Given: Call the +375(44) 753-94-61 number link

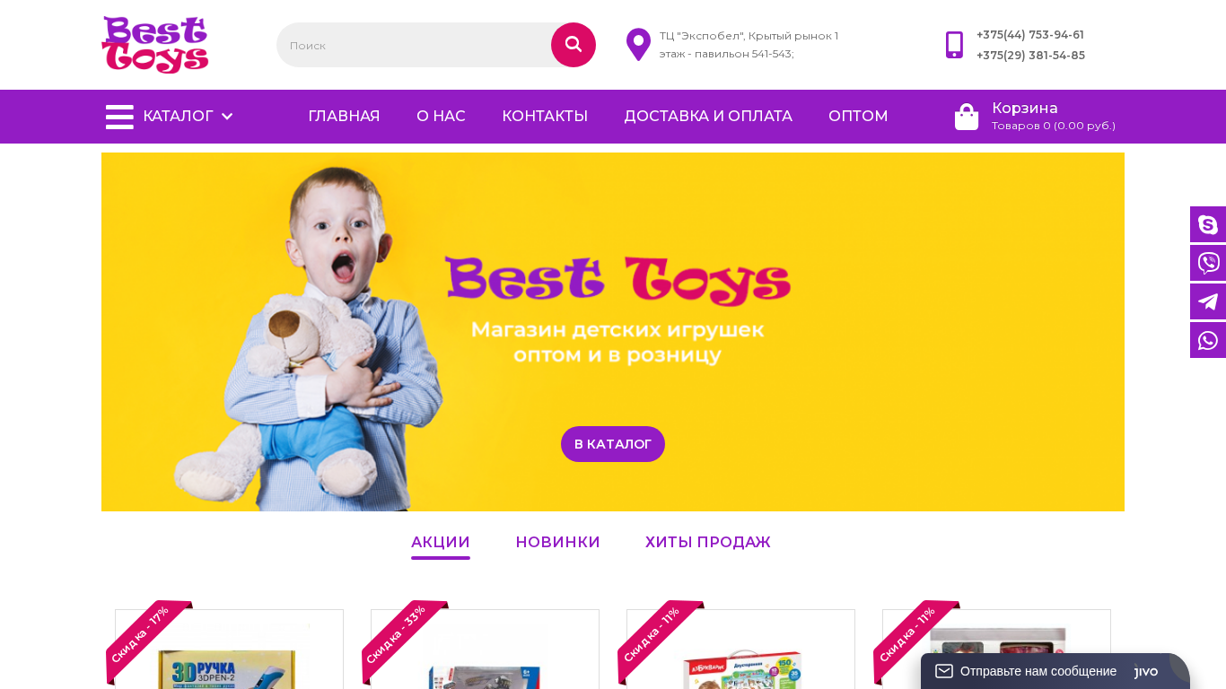Looking at the screenshot, I should tap(1030, 35).
